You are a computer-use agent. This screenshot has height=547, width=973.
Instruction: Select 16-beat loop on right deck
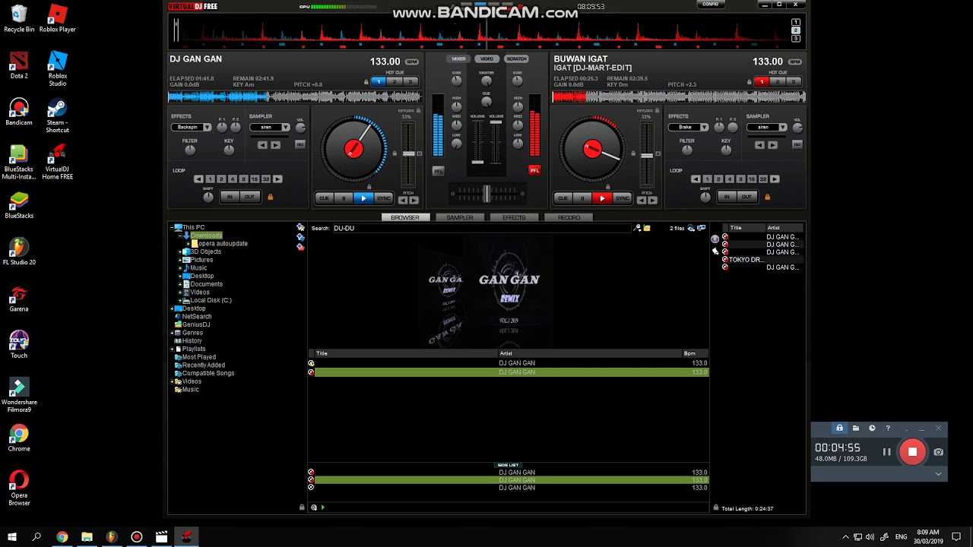751,179
